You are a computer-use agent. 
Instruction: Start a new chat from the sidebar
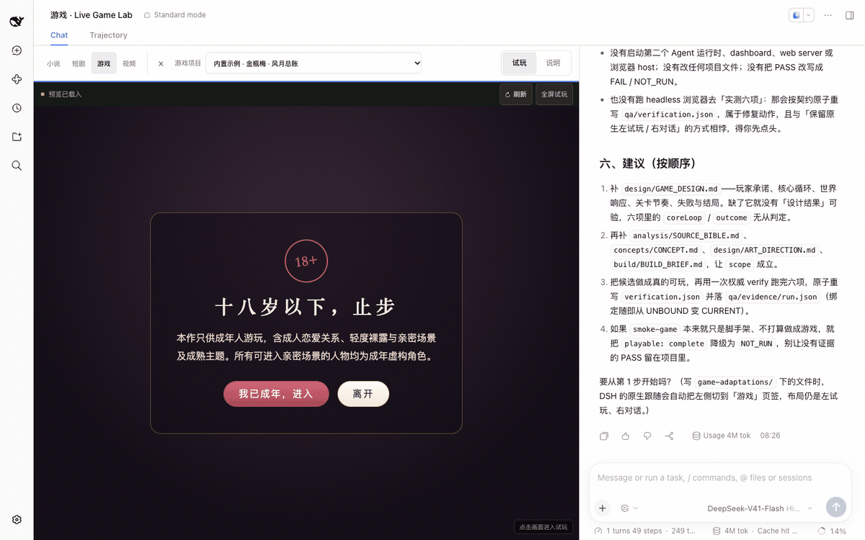(17, 50)
